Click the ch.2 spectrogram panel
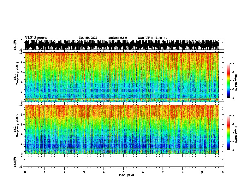The height and width of the screenshot is (193, 250). pyautogui.click(x=122, y=129)
